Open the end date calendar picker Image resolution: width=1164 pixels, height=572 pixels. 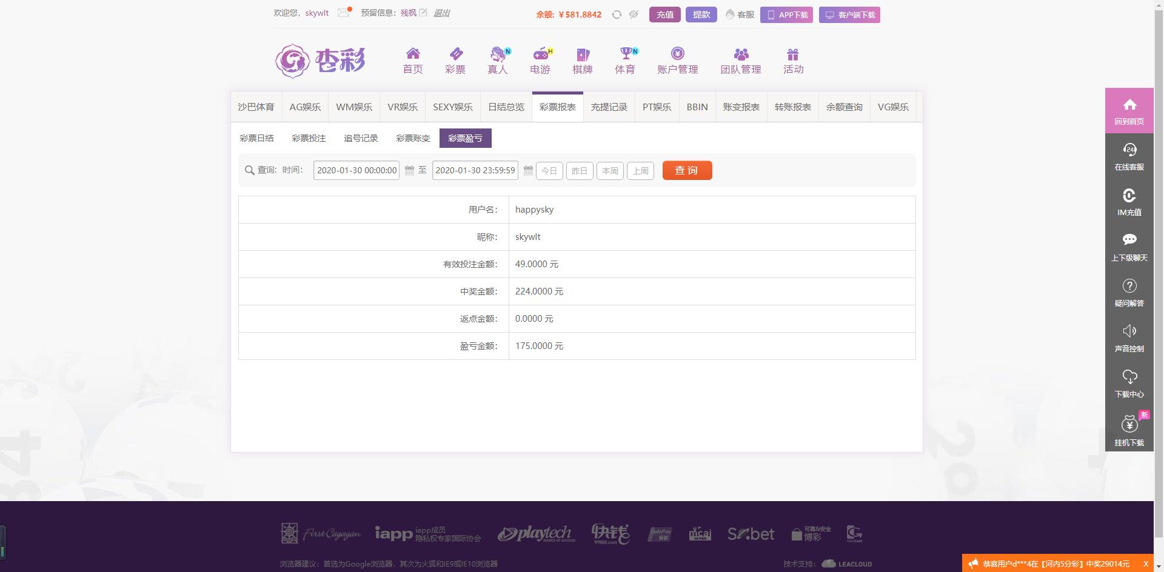528,171
